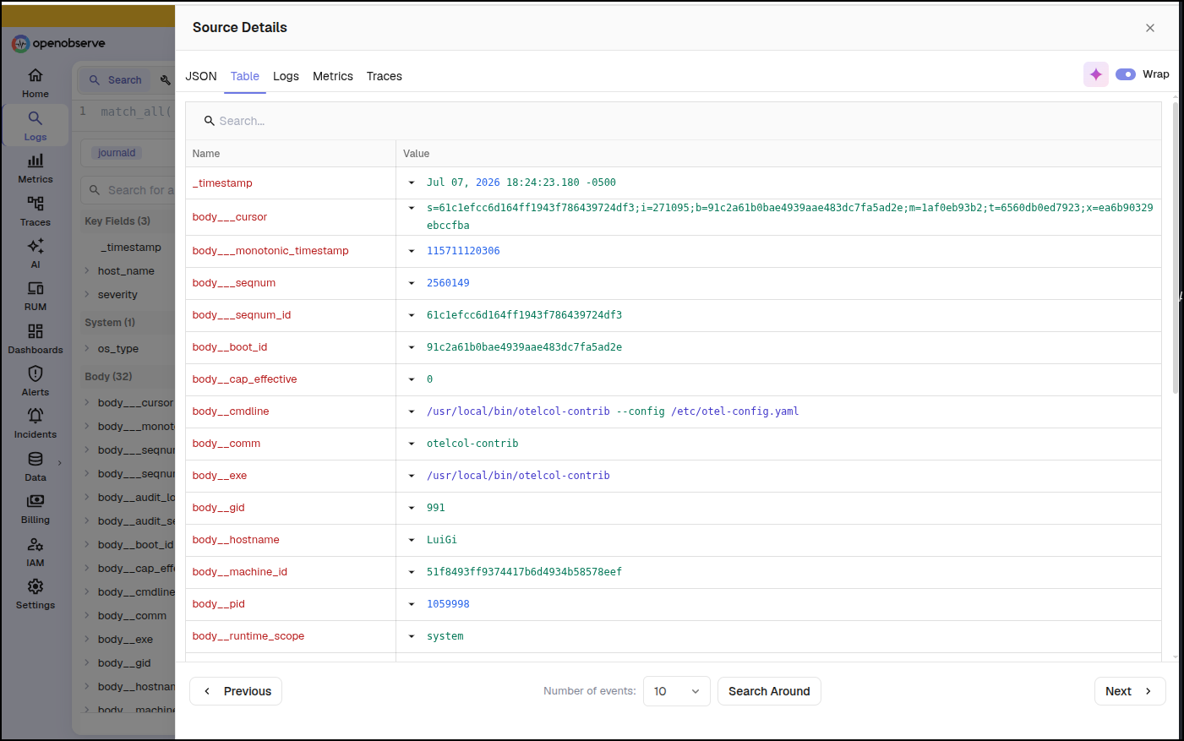Open dropdown for body__runtime_scope value
The image size is (1184, 741).
412,636
